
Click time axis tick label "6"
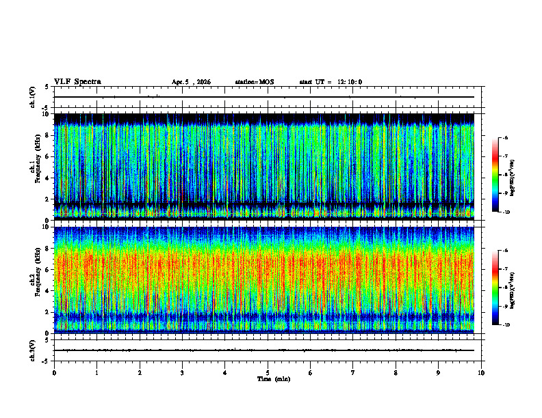(x=311, y=373)
